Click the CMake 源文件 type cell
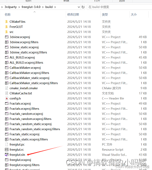Image resolution: width=152 pixels, height=170 pixels. (111, 88)
